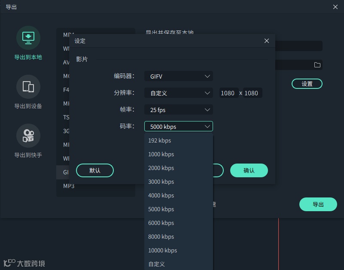This screenshot has height=270, width=344.
Task: Open the 编码器 encoder dropdown
Action: 178,76
